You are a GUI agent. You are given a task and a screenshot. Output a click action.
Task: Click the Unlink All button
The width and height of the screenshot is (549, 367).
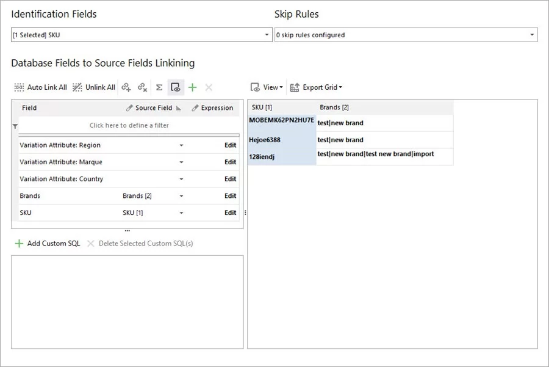[x=93, y=87]
